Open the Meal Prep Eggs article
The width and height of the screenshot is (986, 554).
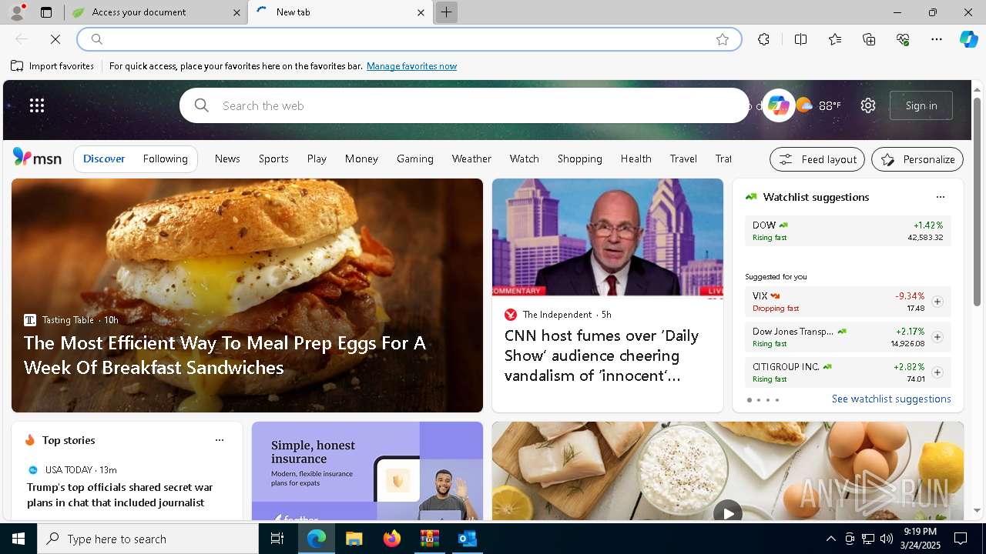(225, 355)
